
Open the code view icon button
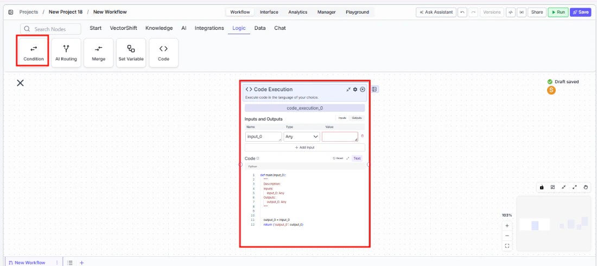tap(511, 12)
